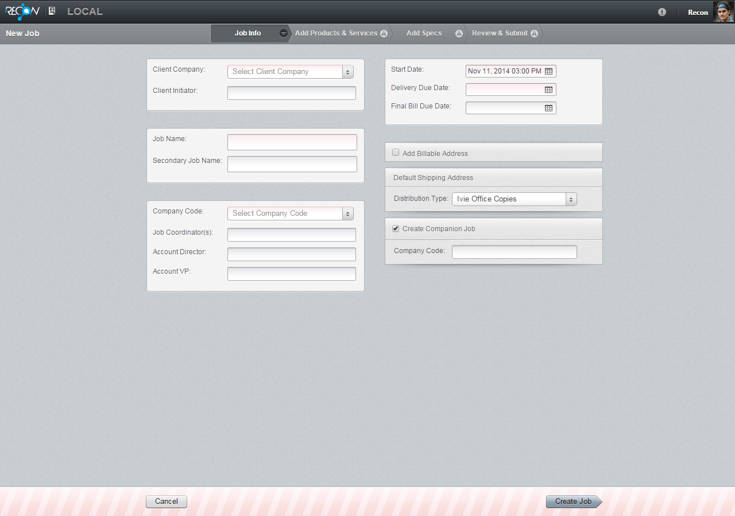This screenshot has height=516, width=735.
Task: Click into the Job Name field
Action: [x=292, y=142]
